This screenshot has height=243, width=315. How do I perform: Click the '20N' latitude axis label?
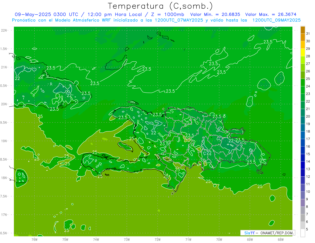coord(4,104)
